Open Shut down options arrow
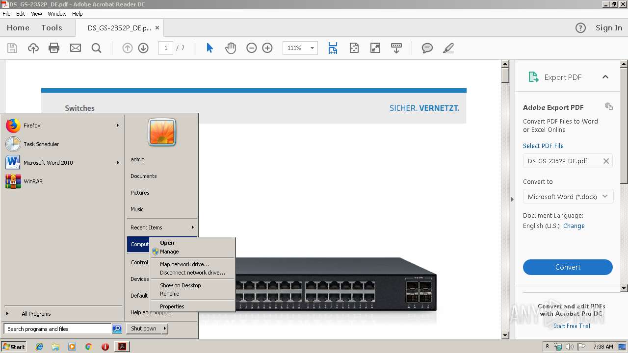Screen dimensions: 628x353 [165, 328]
